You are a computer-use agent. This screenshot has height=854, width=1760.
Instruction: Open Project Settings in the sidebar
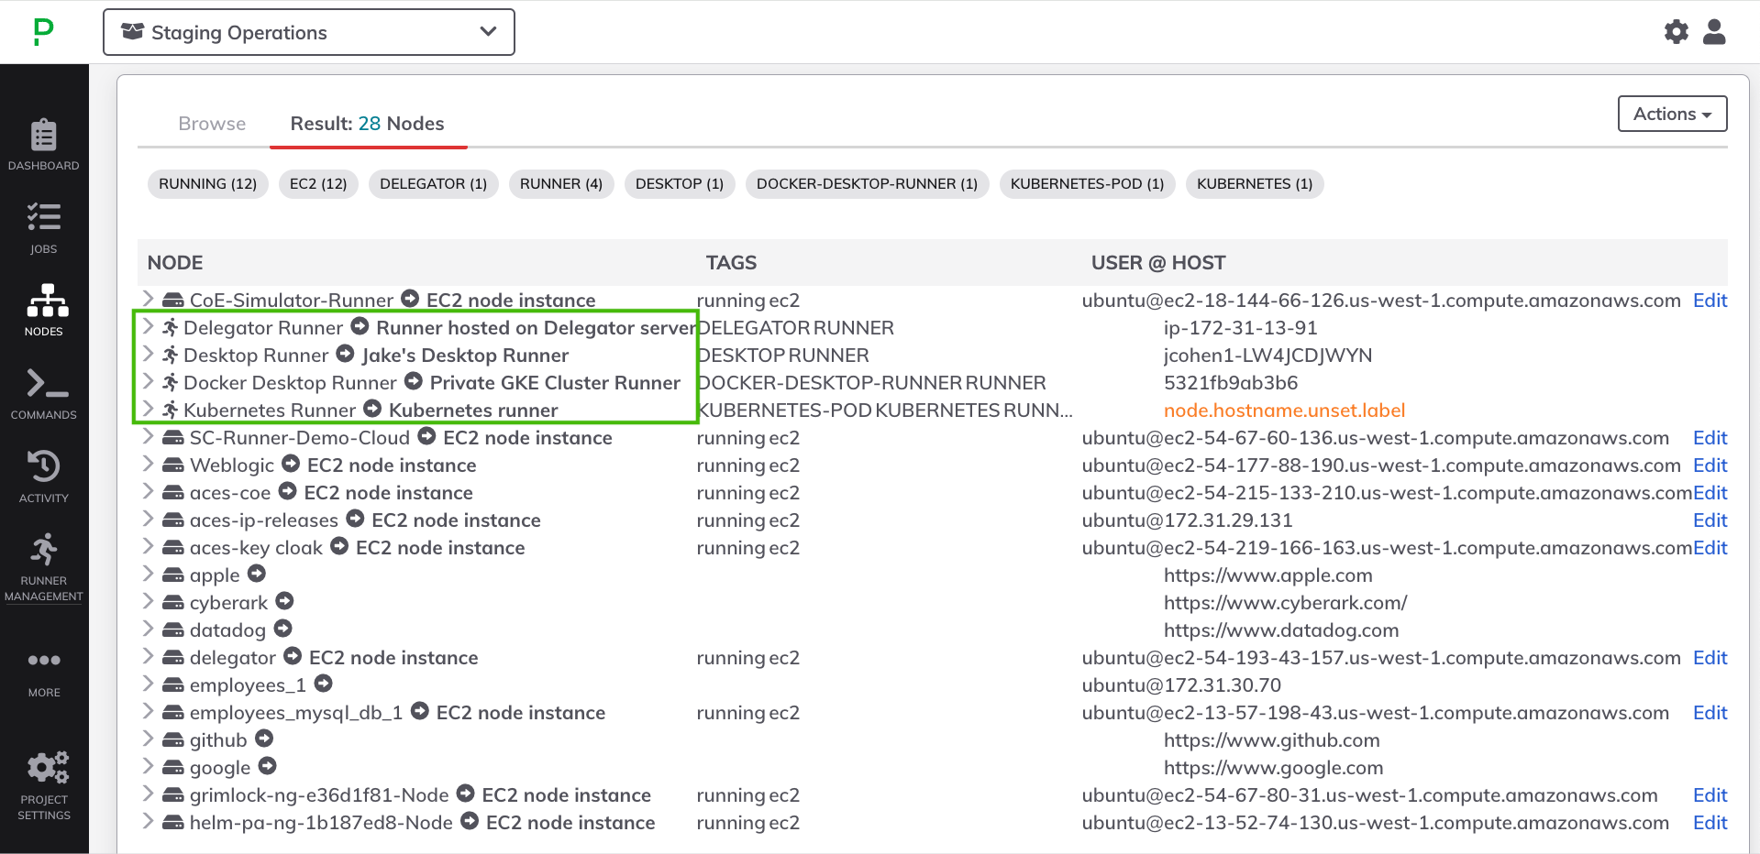tap(44, 786)
